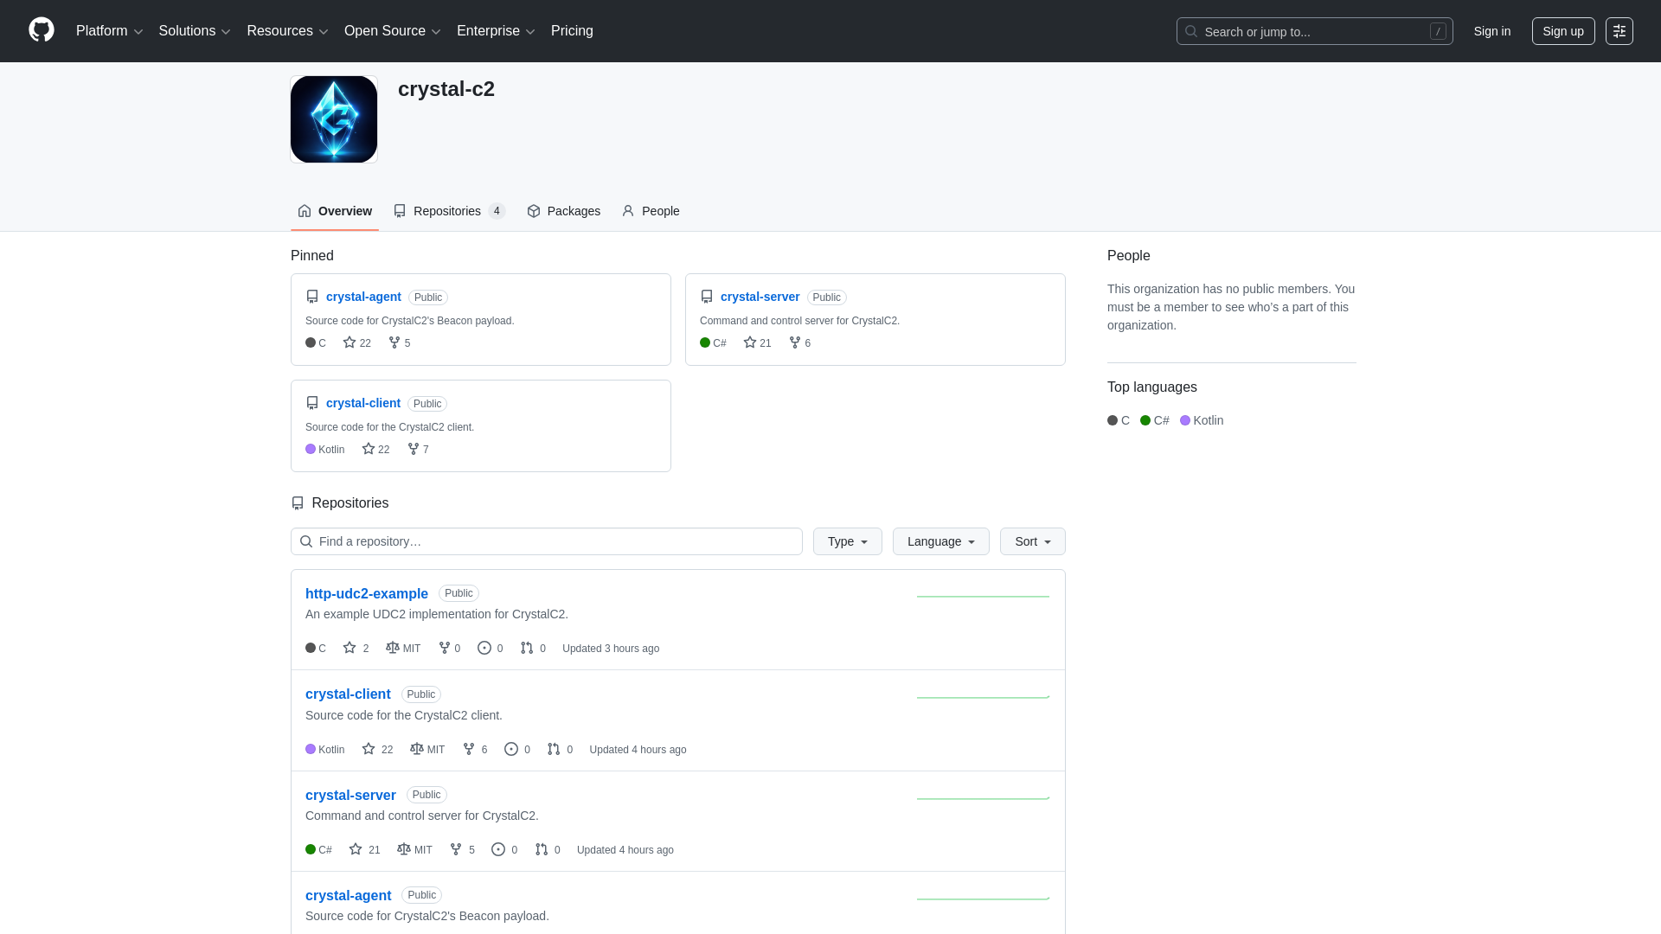
Task: Click the MIT license scale icon for crystal-client
Action: [416, 749]
